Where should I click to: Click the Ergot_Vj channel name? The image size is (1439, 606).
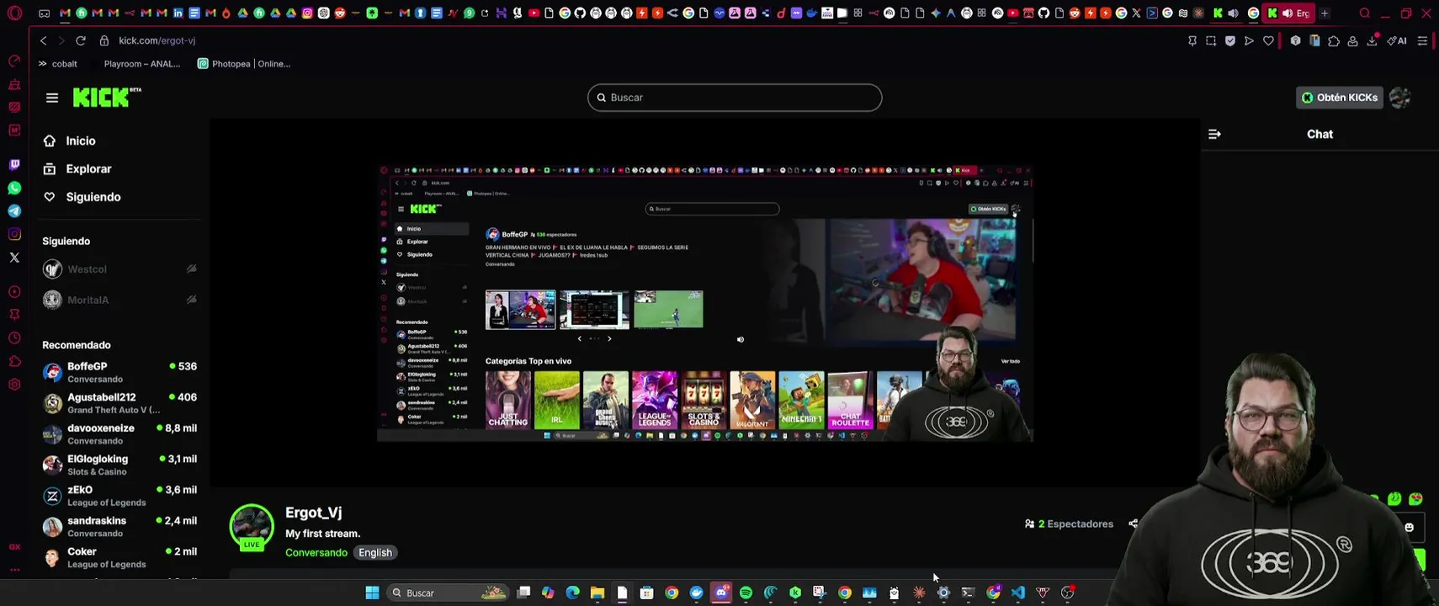click(x=313, y=513)
